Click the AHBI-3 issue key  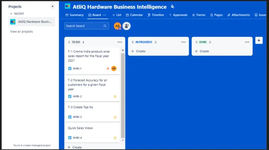pos(77,117)
